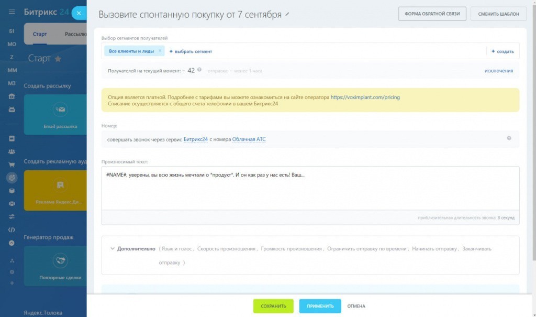Remove the 'Все клиенты и лиды' segment

tap(160, 51)
